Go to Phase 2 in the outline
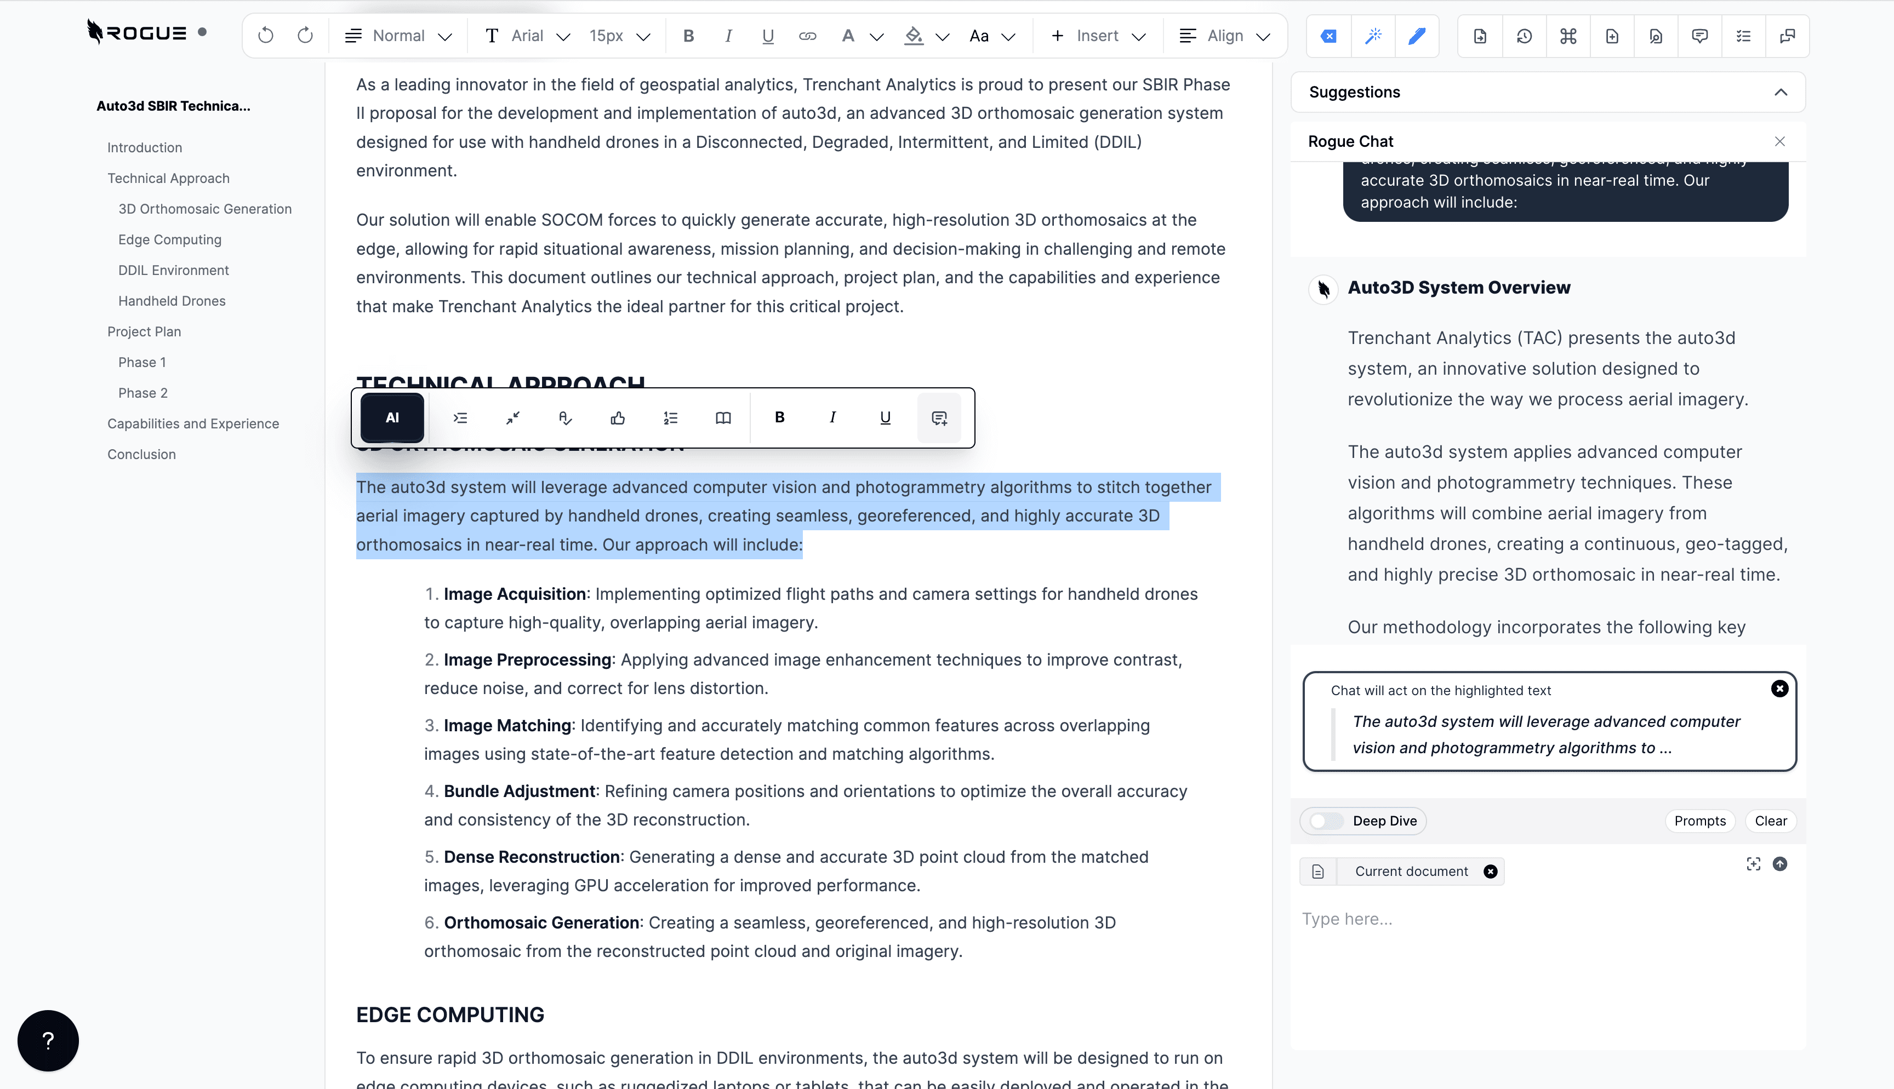The image size is (1894, 1089). 143,393
